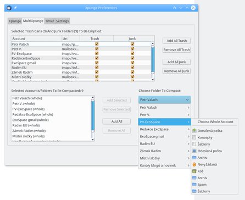Uncheck Trash checkbox for Petr Valach

pos(97,44)
